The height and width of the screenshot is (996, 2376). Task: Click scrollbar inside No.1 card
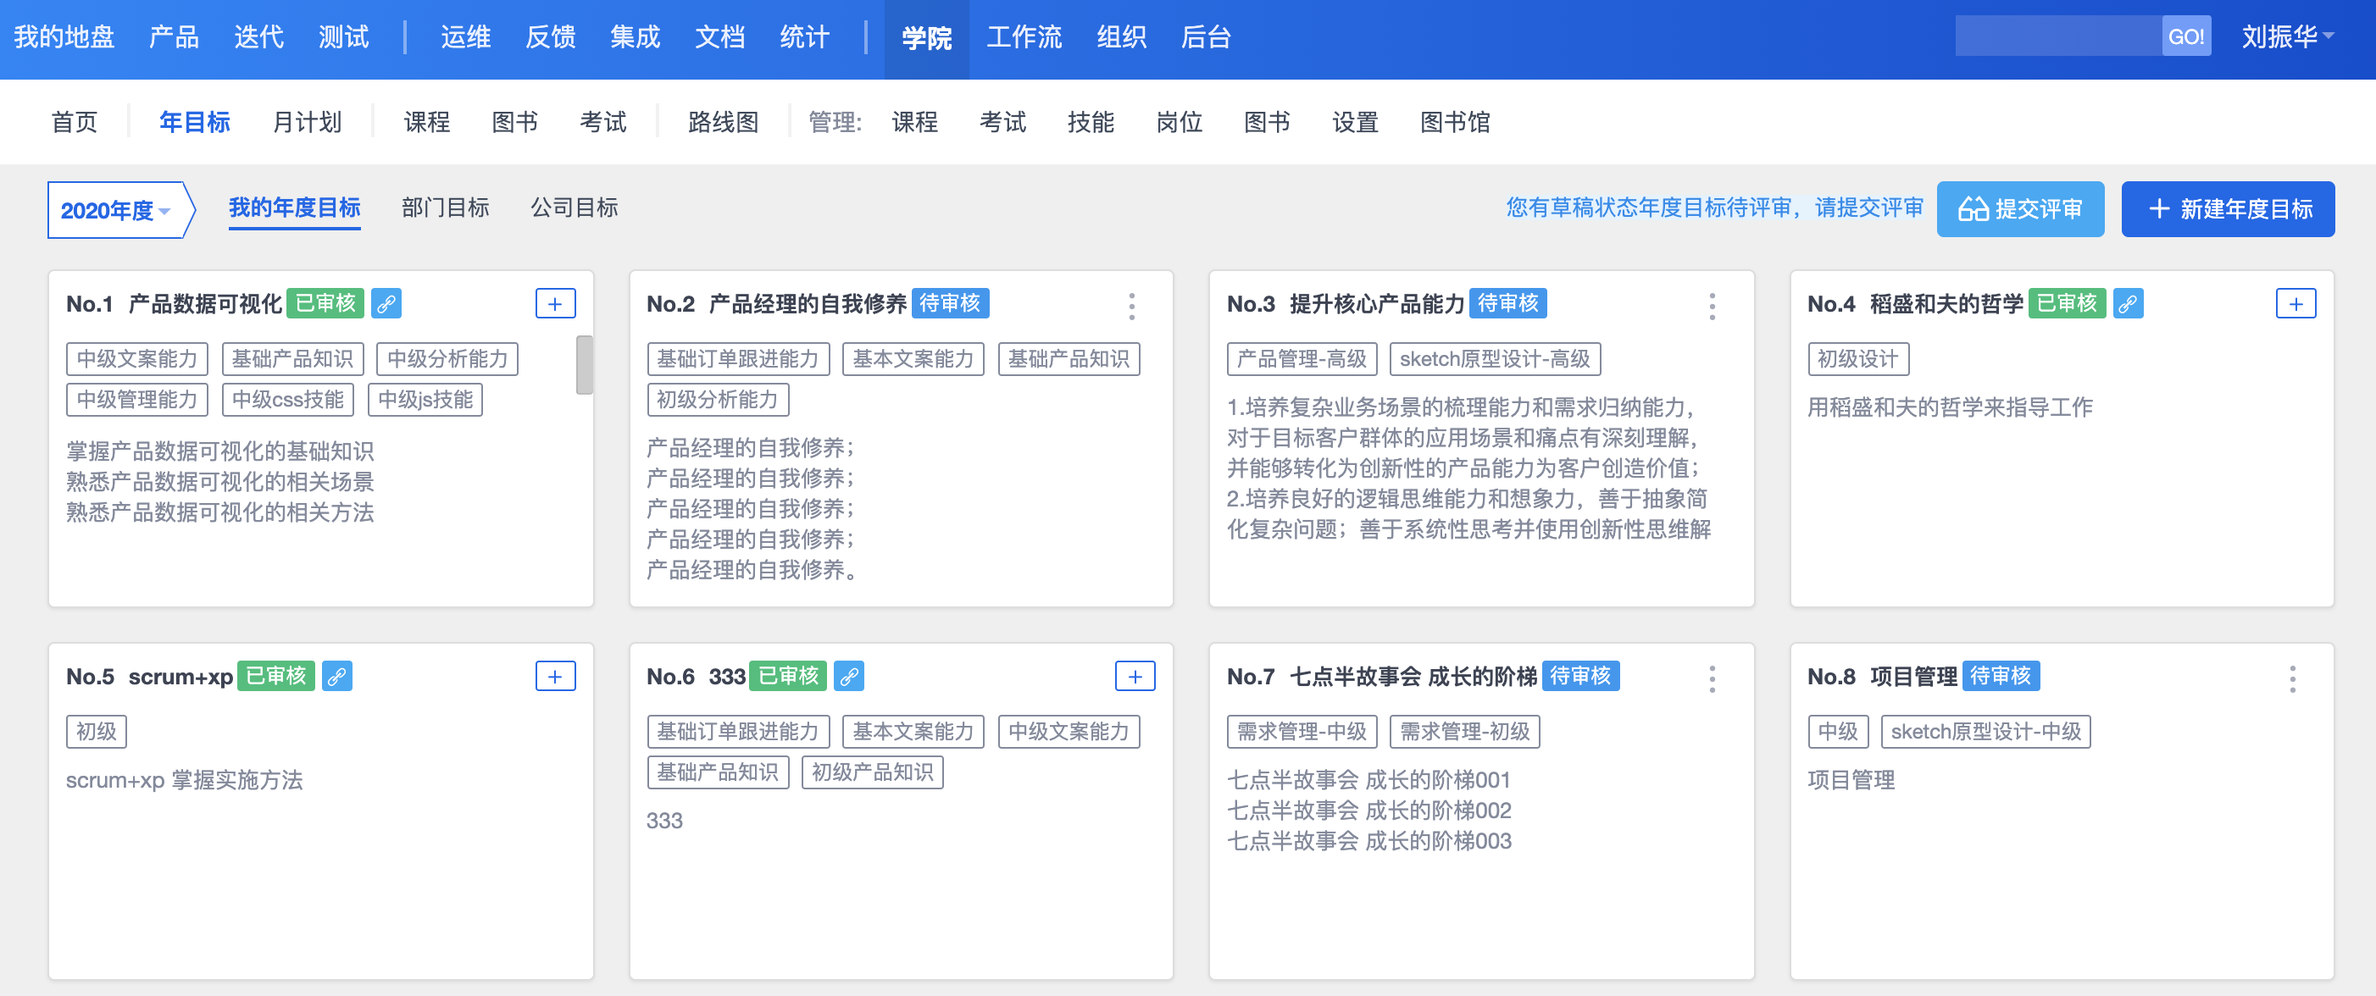[x=584, y=364]
